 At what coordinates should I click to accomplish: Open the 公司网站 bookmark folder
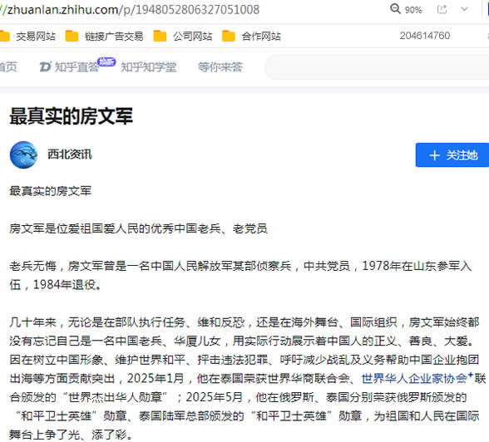point(183,36)
